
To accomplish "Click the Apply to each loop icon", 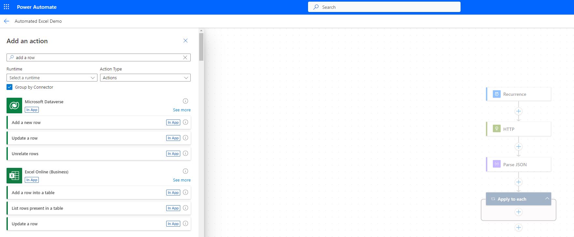I will coord(493,199).
